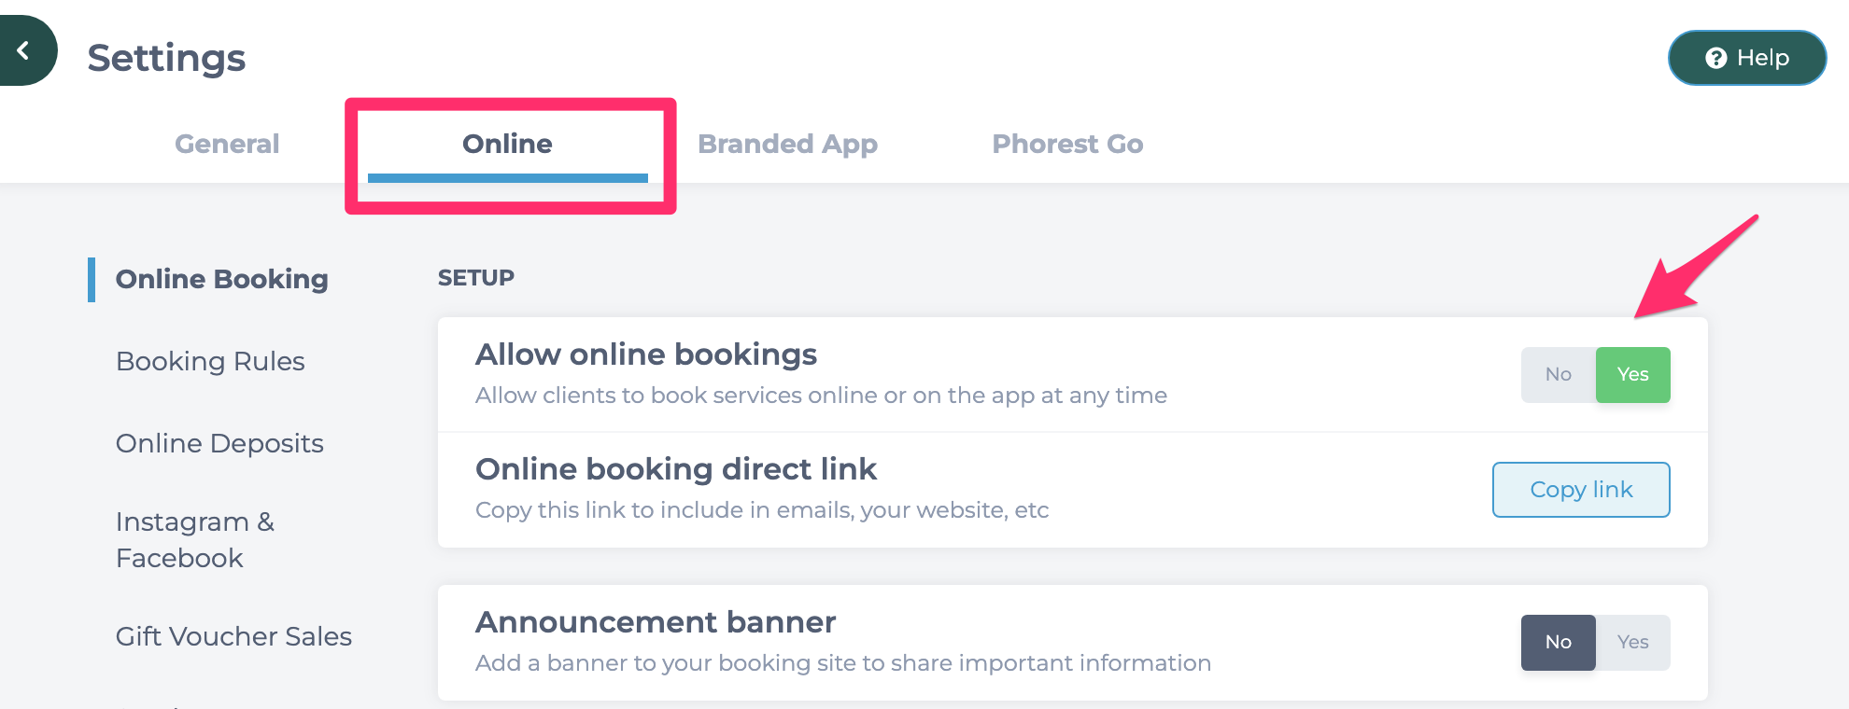
Task: Open Booking Rules section
Action: click(210, 361)
